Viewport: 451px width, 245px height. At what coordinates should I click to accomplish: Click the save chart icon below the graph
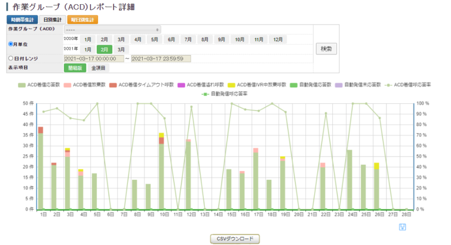[402, 227]
